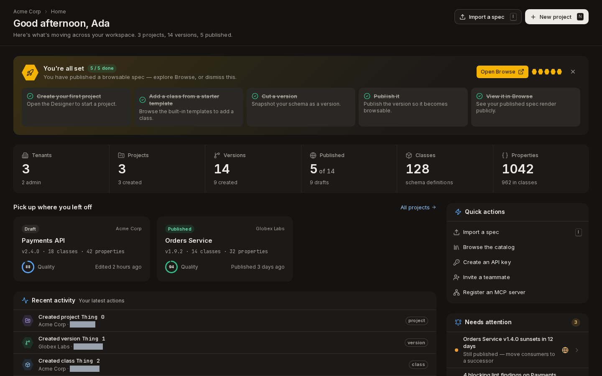Click the checkmark on Publish it

[367, 96]
